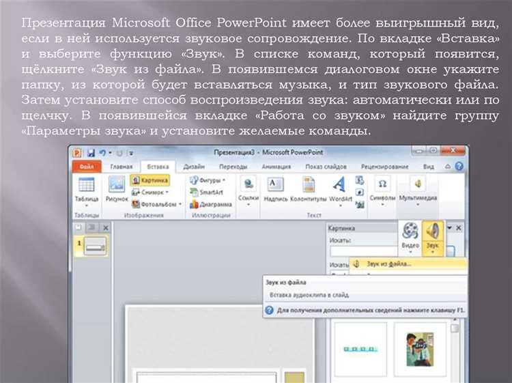Choose Звук из файла menu entry
The image size is (512, 383).
click(x=408, y=264)
